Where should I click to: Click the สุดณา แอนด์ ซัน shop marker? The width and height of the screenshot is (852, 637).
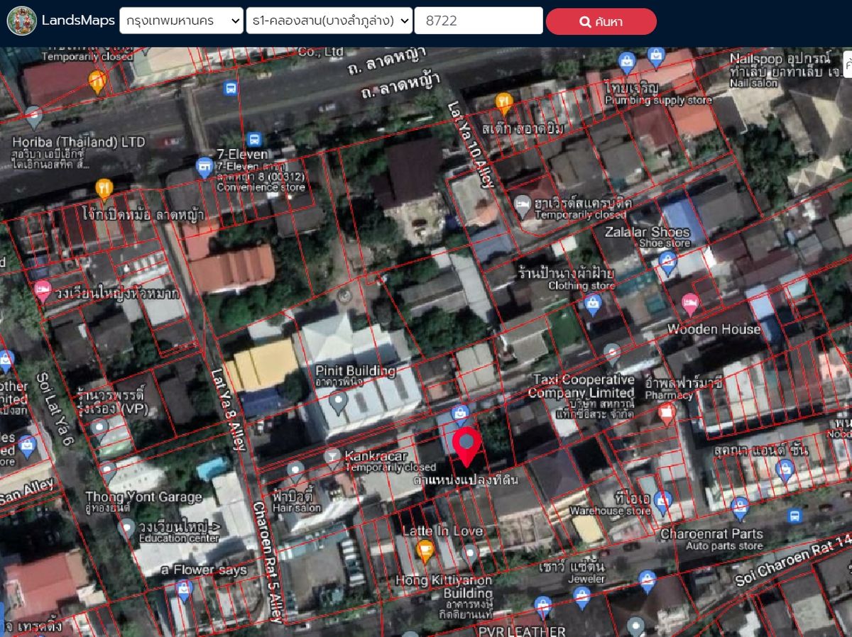click(785, 470)
